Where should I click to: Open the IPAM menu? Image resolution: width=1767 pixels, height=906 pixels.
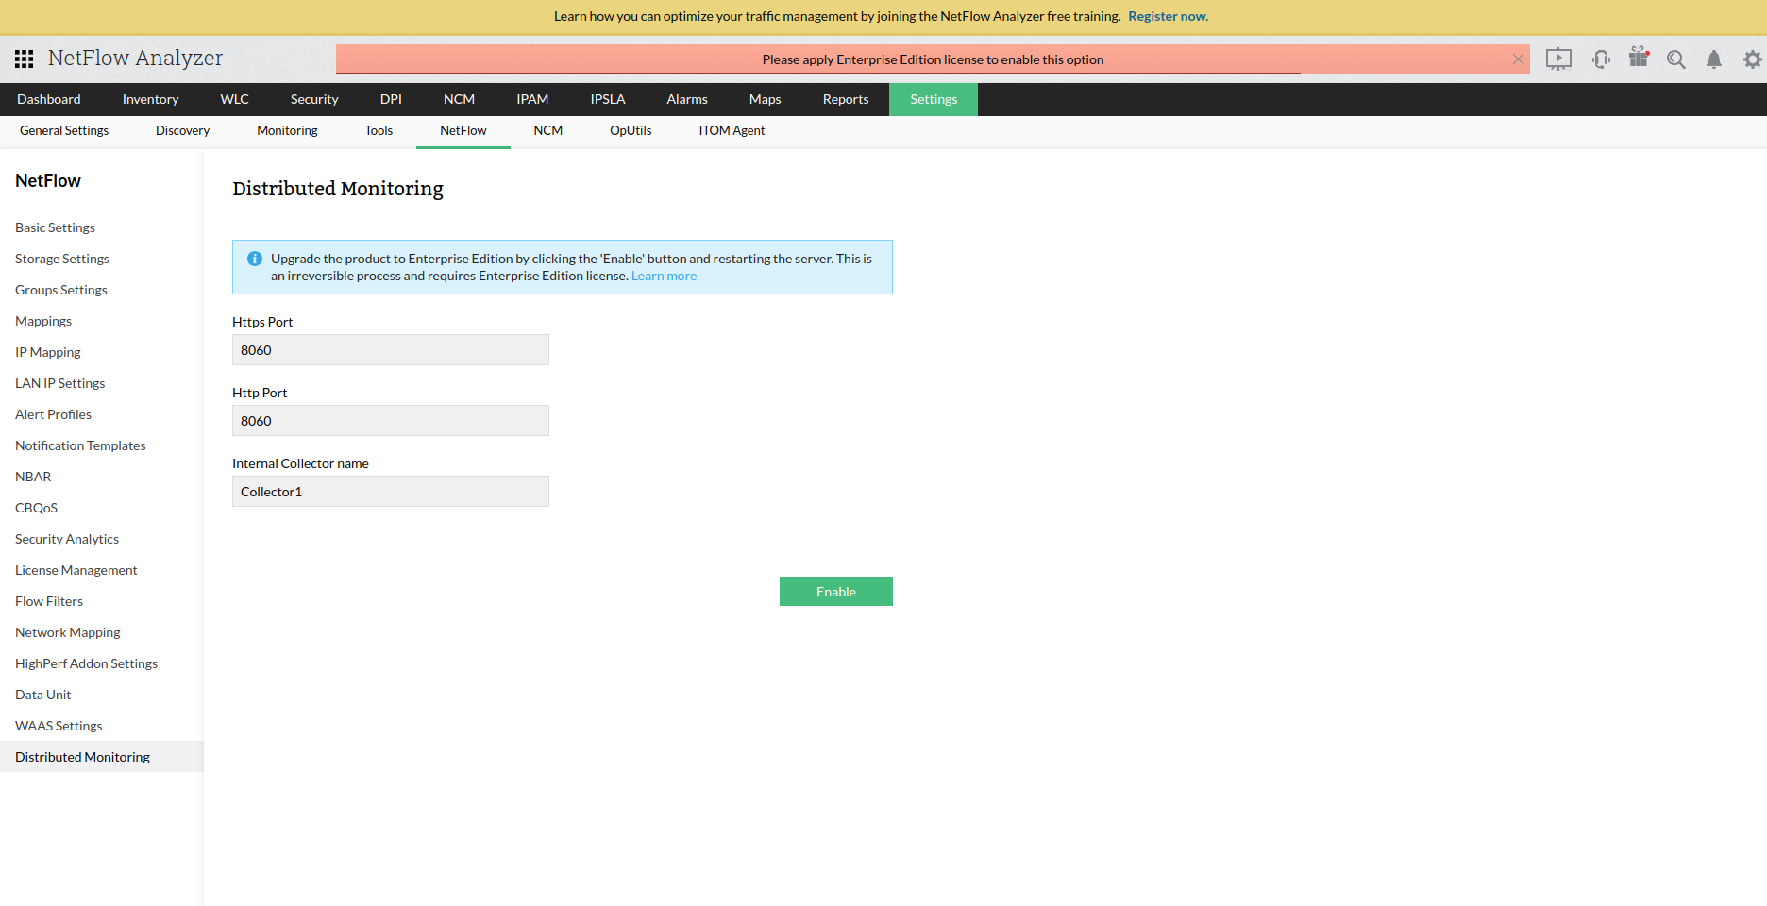tap(532, 99)
